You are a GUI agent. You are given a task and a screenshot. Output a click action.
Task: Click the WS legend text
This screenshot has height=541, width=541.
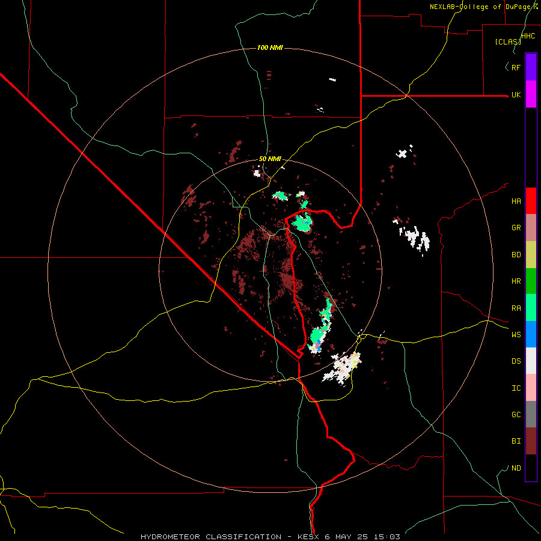[x=516, y=334]
